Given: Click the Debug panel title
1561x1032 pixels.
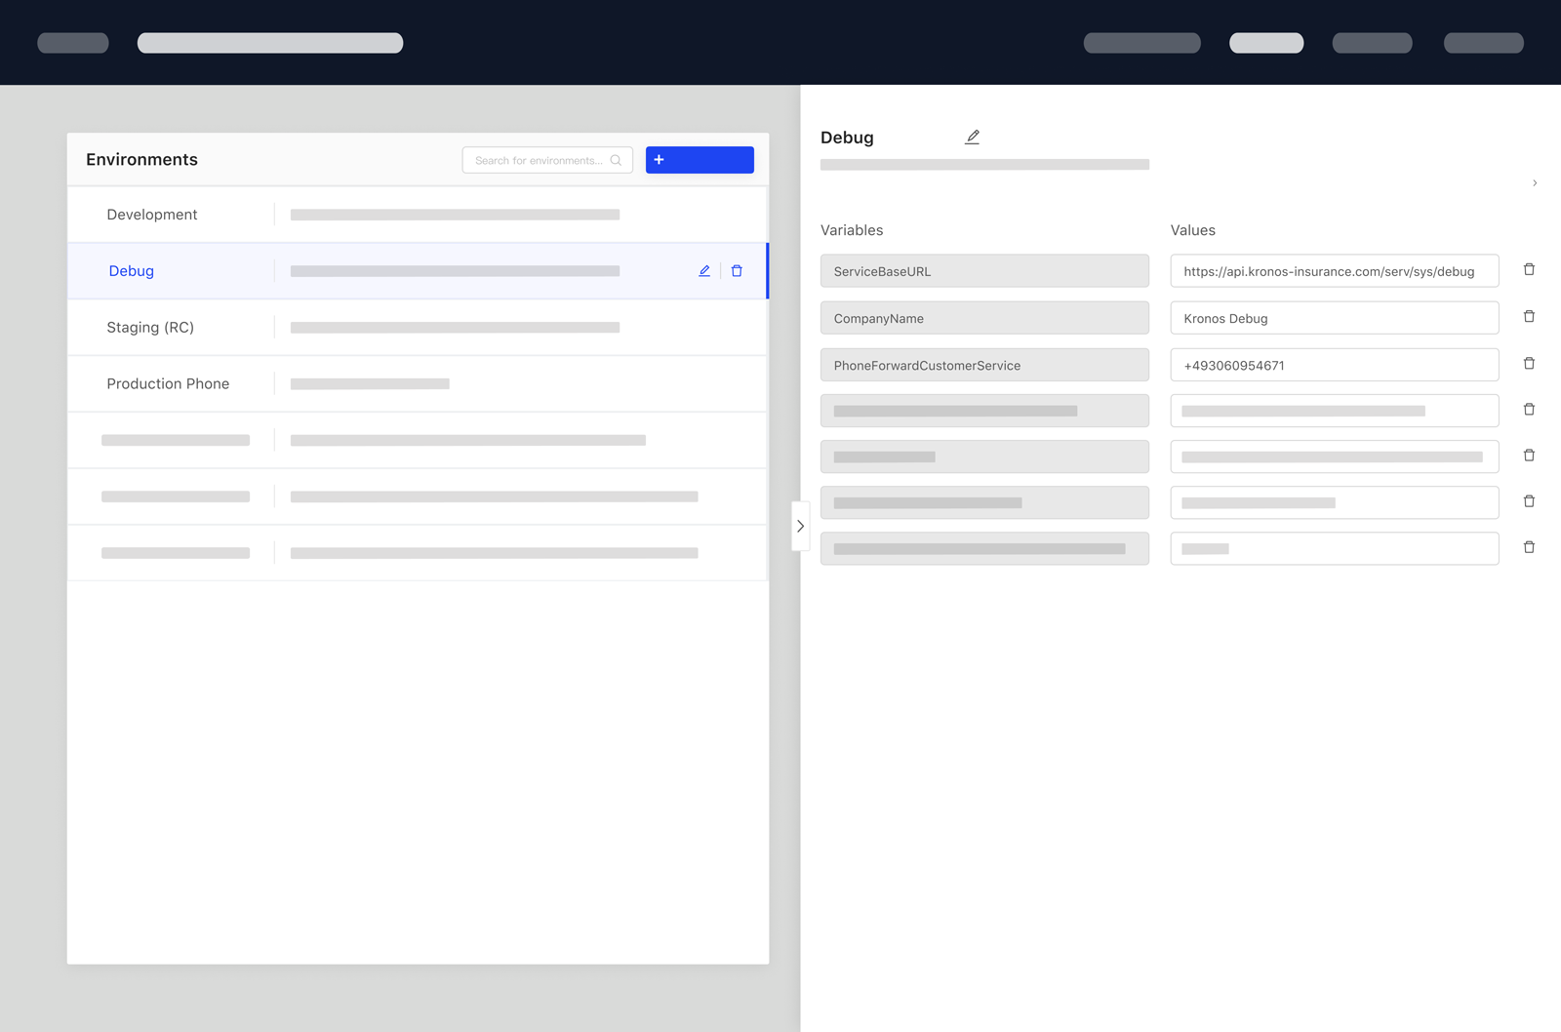Looking at the screenshot, I should click(847, 138).
